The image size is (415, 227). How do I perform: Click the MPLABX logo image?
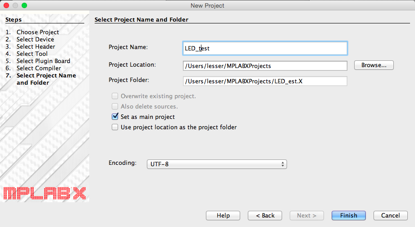coord(44,193)
